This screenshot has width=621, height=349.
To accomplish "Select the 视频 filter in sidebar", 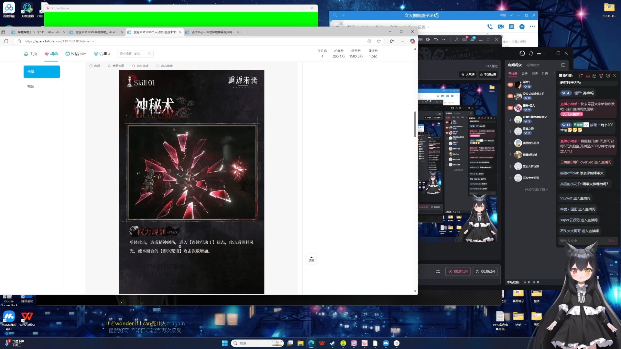I will pyautogui.click(x=31, y=86).
